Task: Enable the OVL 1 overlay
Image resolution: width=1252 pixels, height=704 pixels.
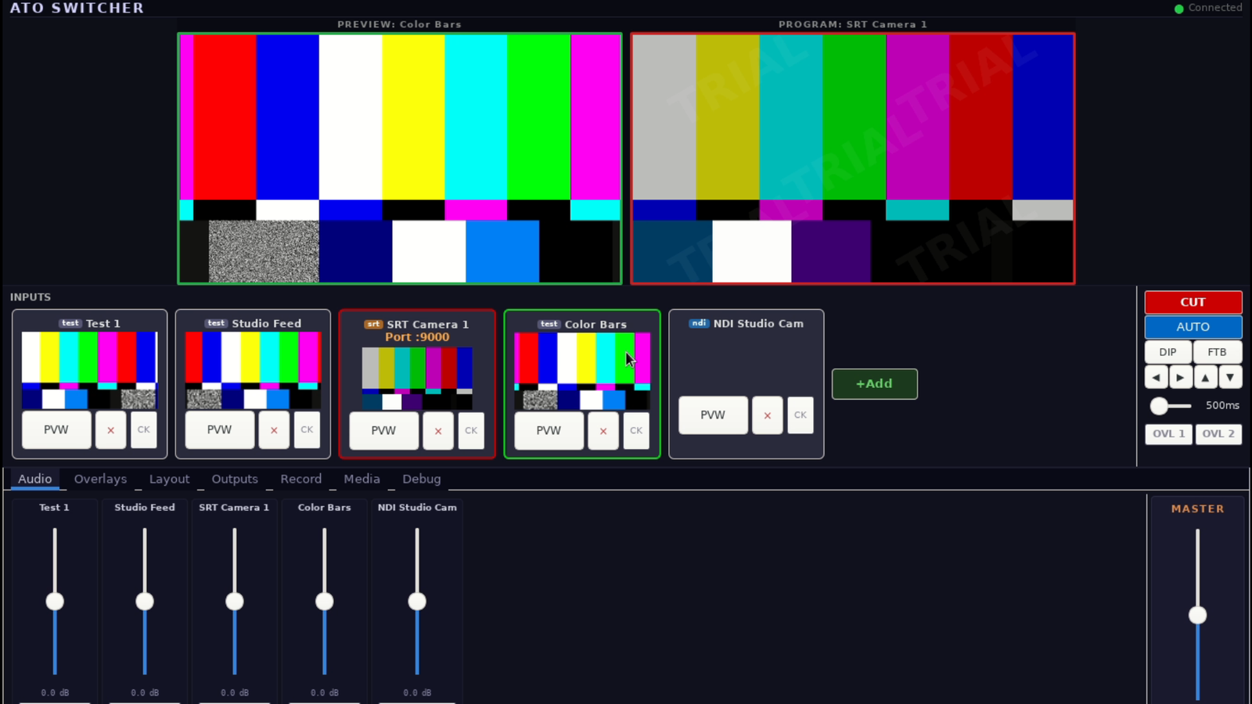Action: point(1168,433)
